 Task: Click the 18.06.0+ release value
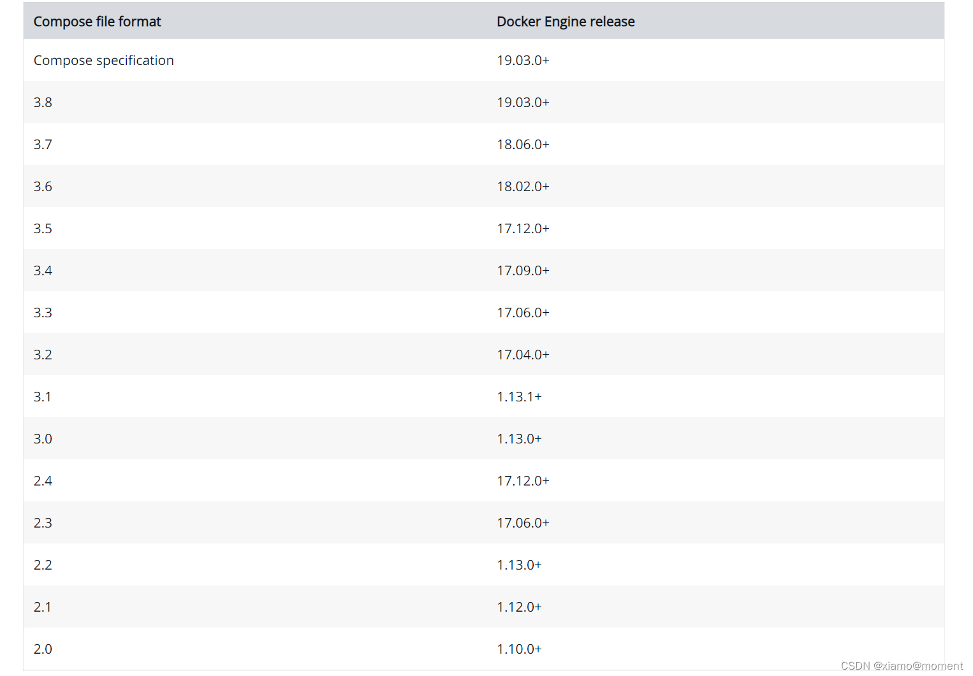click(x=523, y=145)
